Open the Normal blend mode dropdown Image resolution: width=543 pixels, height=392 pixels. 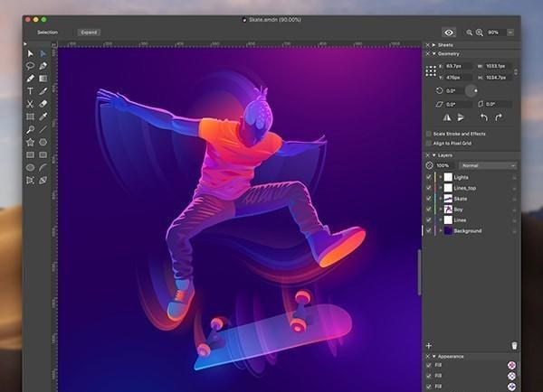(488, 165)
